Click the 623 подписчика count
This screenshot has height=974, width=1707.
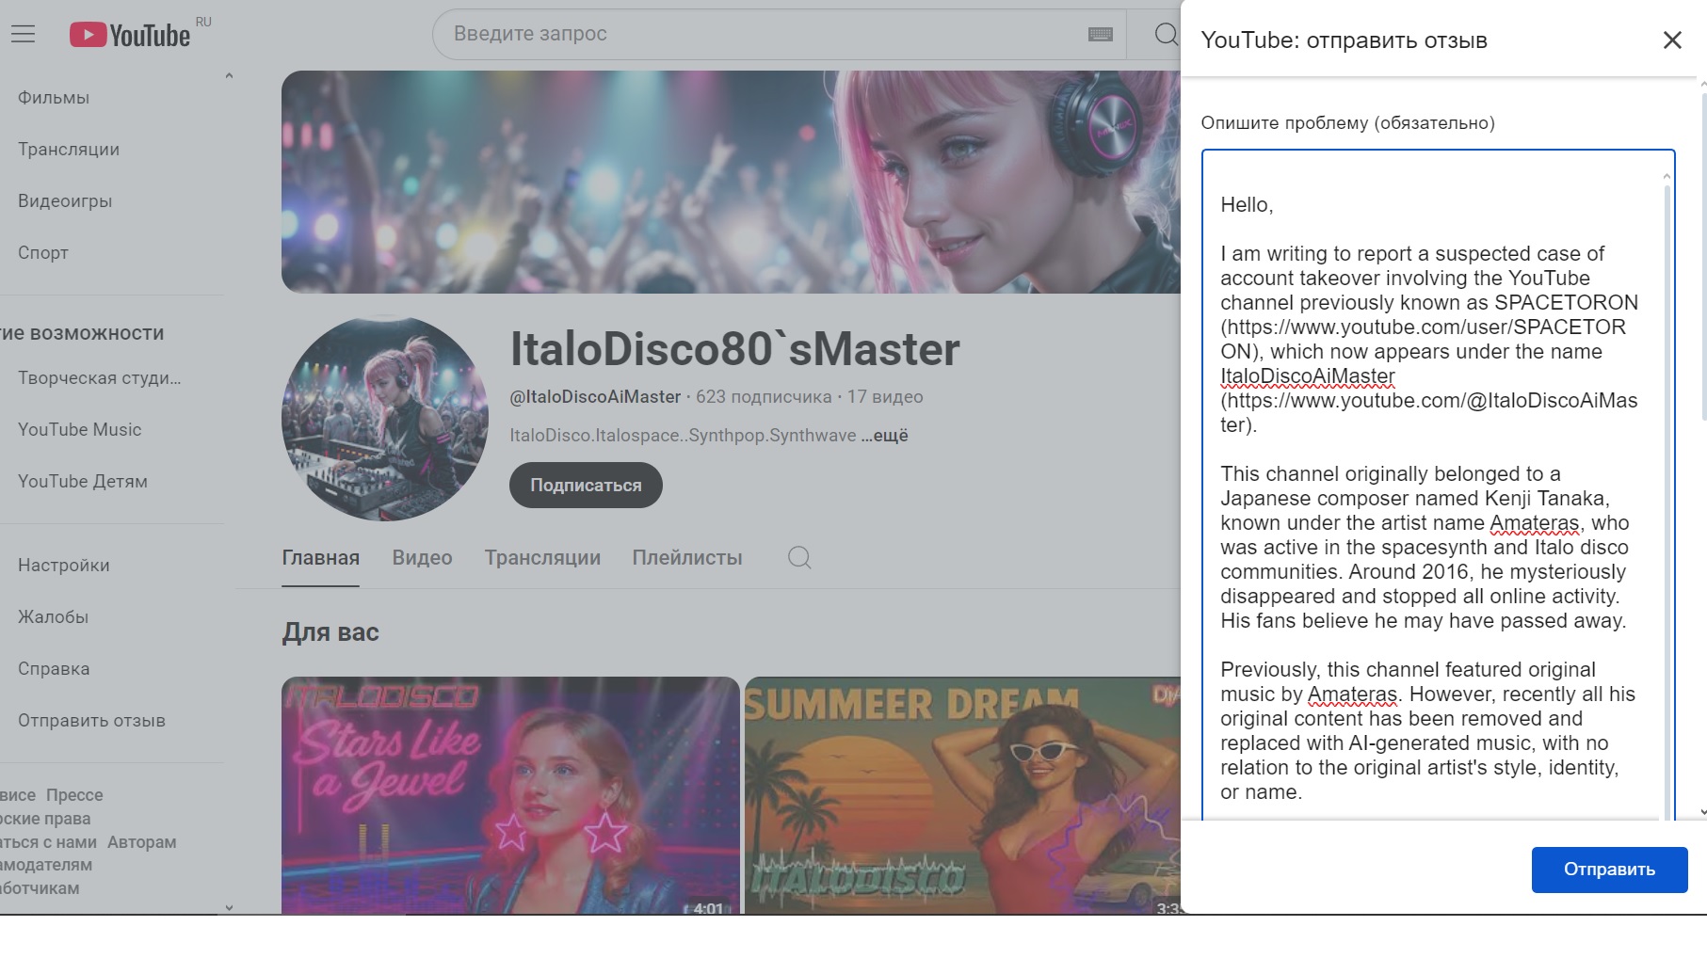coord(764,397)
